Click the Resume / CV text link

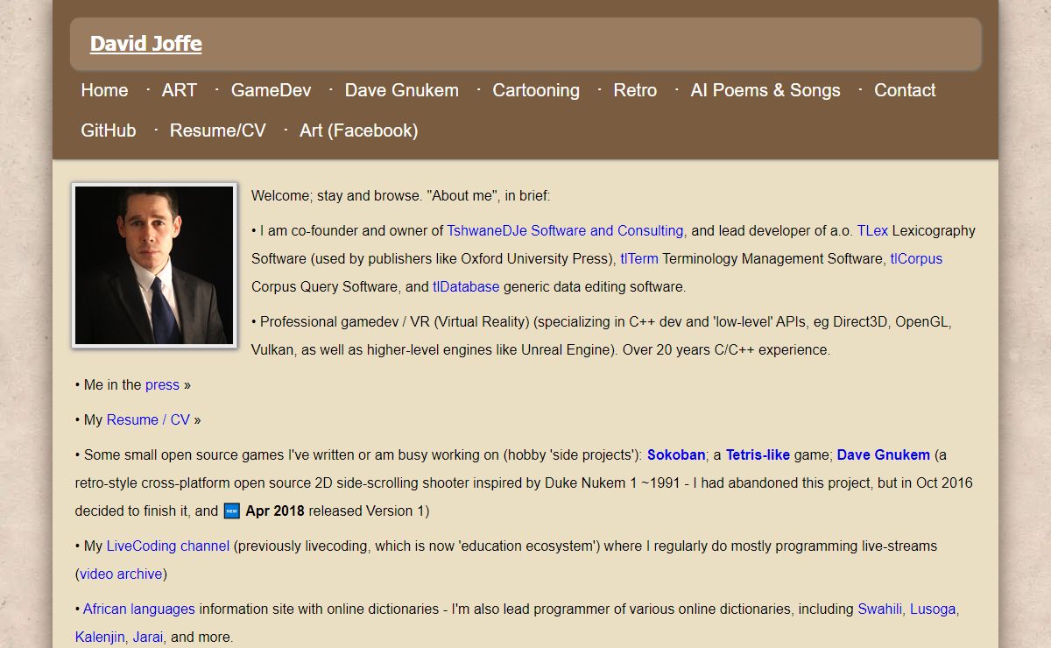148,420
